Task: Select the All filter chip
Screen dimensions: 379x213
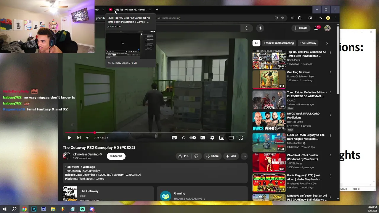Action: (256, 43)
